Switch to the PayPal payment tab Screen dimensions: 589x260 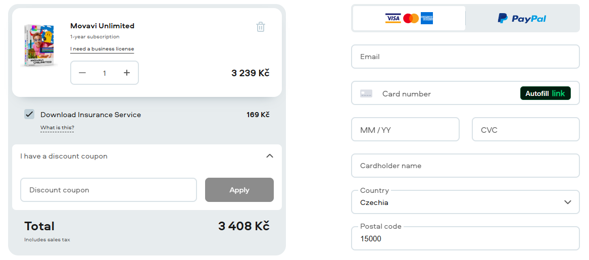[522, 19]
